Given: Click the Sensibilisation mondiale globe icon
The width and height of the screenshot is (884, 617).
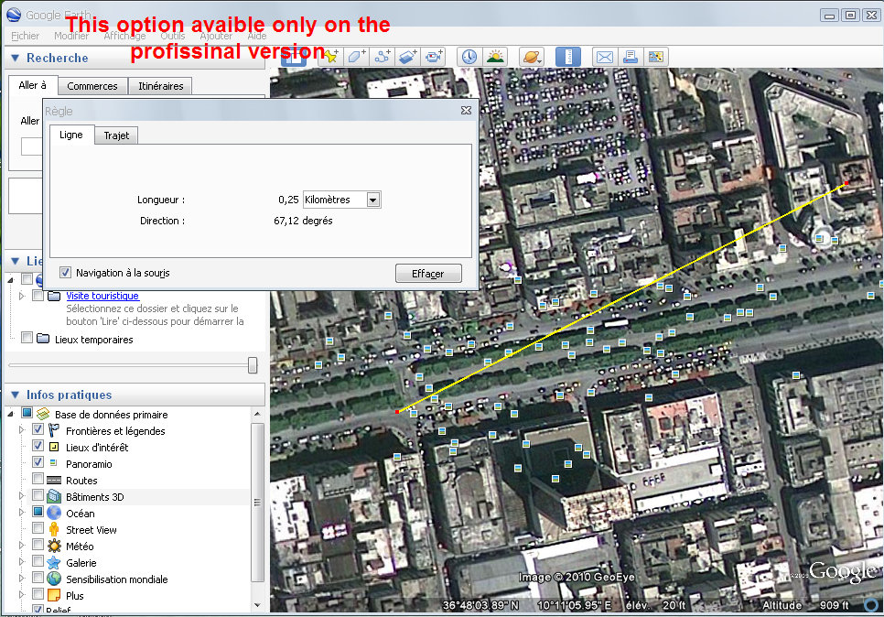Looking at the screenshot, I should point(54,579).
